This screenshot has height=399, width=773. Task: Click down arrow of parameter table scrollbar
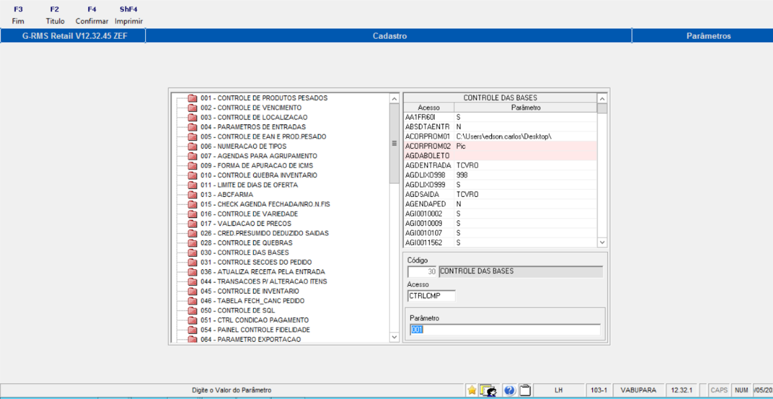tap(602, 242)
